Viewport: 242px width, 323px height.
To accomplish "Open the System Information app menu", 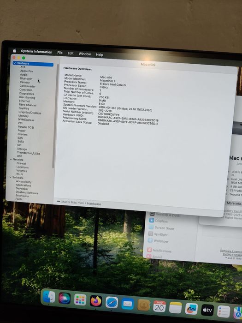I will [36, 52].
